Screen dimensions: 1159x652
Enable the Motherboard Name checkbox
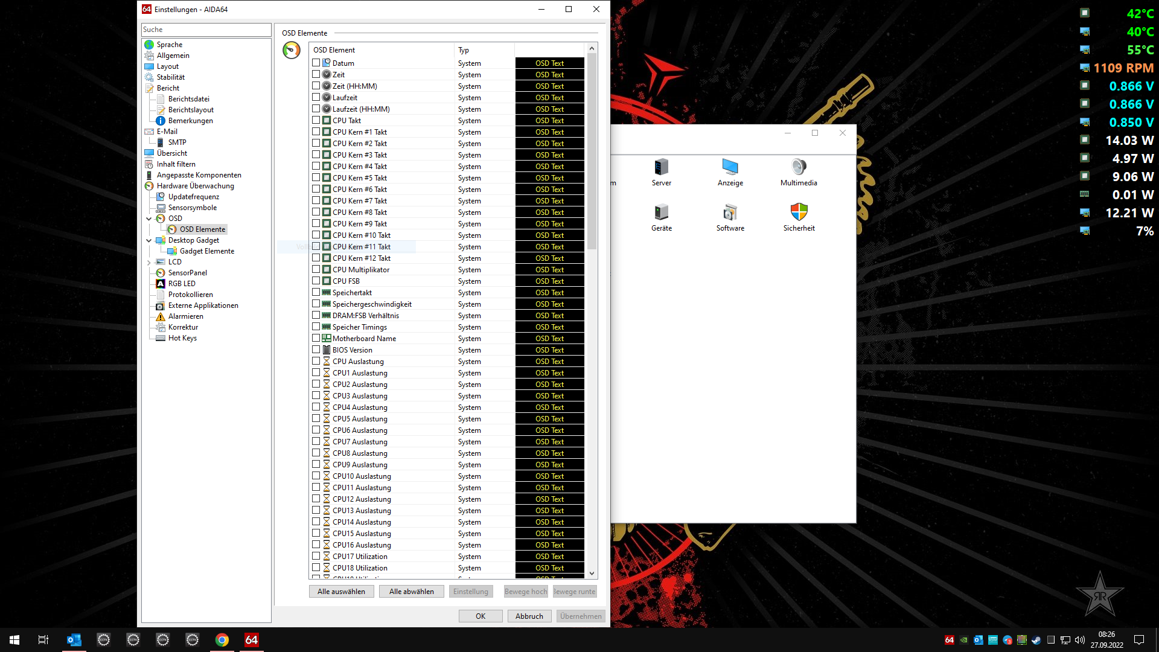316,338
